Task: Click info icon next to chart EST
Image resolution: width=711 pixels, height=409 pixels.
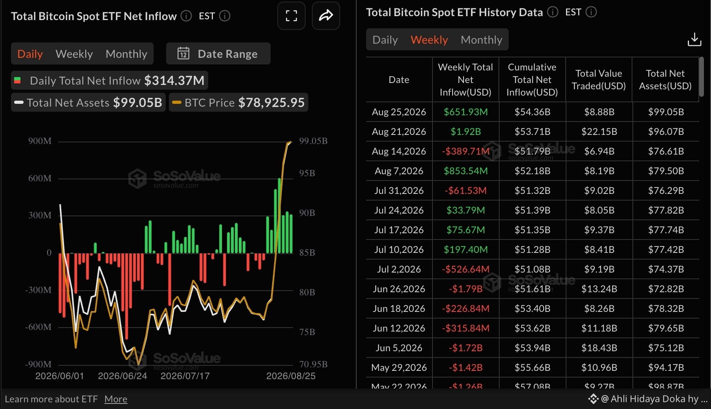Action: [x=225, y=16]
